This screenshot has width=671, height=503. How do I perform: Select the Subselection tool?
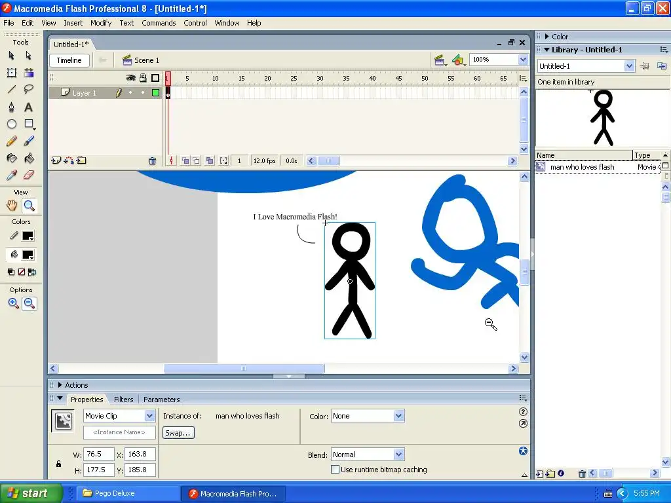tap(28, 56)
